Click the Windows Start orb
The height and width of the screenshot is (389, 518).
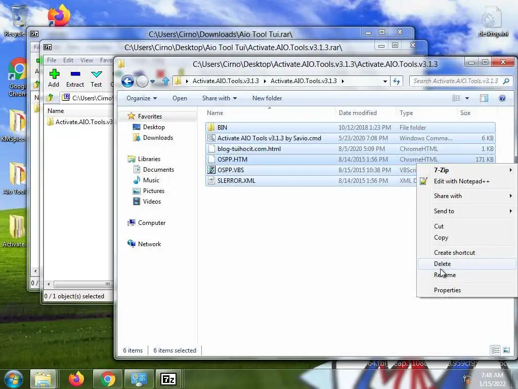click(14, 379)
